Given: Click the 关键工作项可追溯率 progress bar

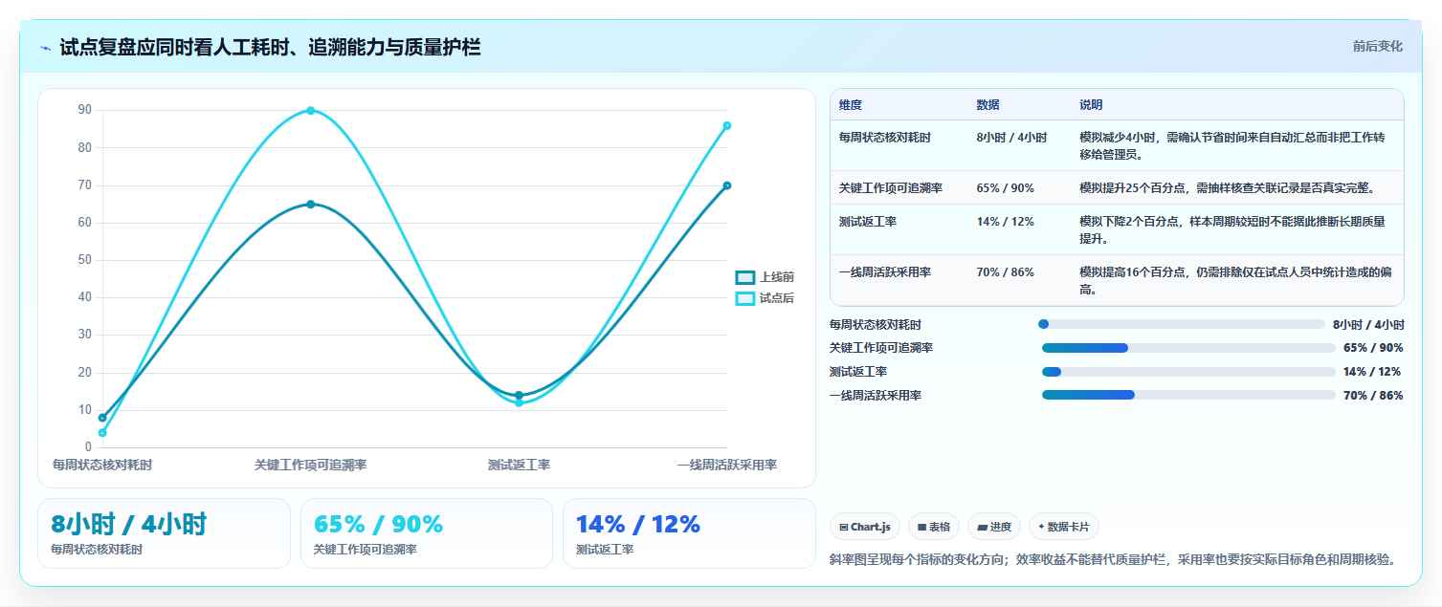Looking at the screenshot, I should (x=1188, y=348).
